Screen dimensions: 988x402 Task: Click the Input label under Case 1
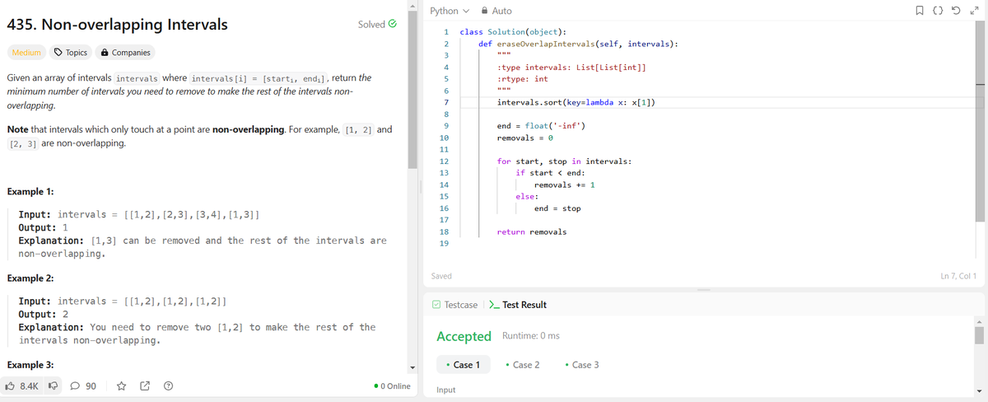446,390
